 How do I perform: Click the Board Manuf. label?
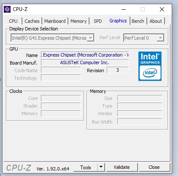tap(24, 63)
